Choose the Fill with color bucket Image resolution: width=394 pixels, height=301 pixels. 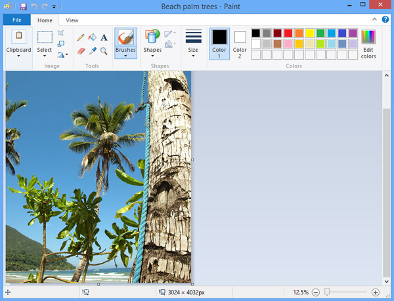pyautogui.click(x=93, y=37)
